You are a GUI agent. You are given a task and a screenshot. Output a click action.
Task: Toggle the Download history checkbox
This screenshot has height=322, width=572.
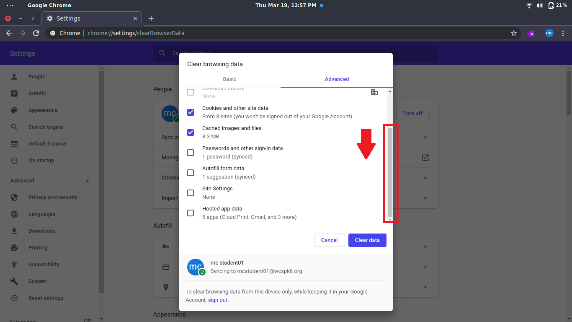[x=191, y=92]
